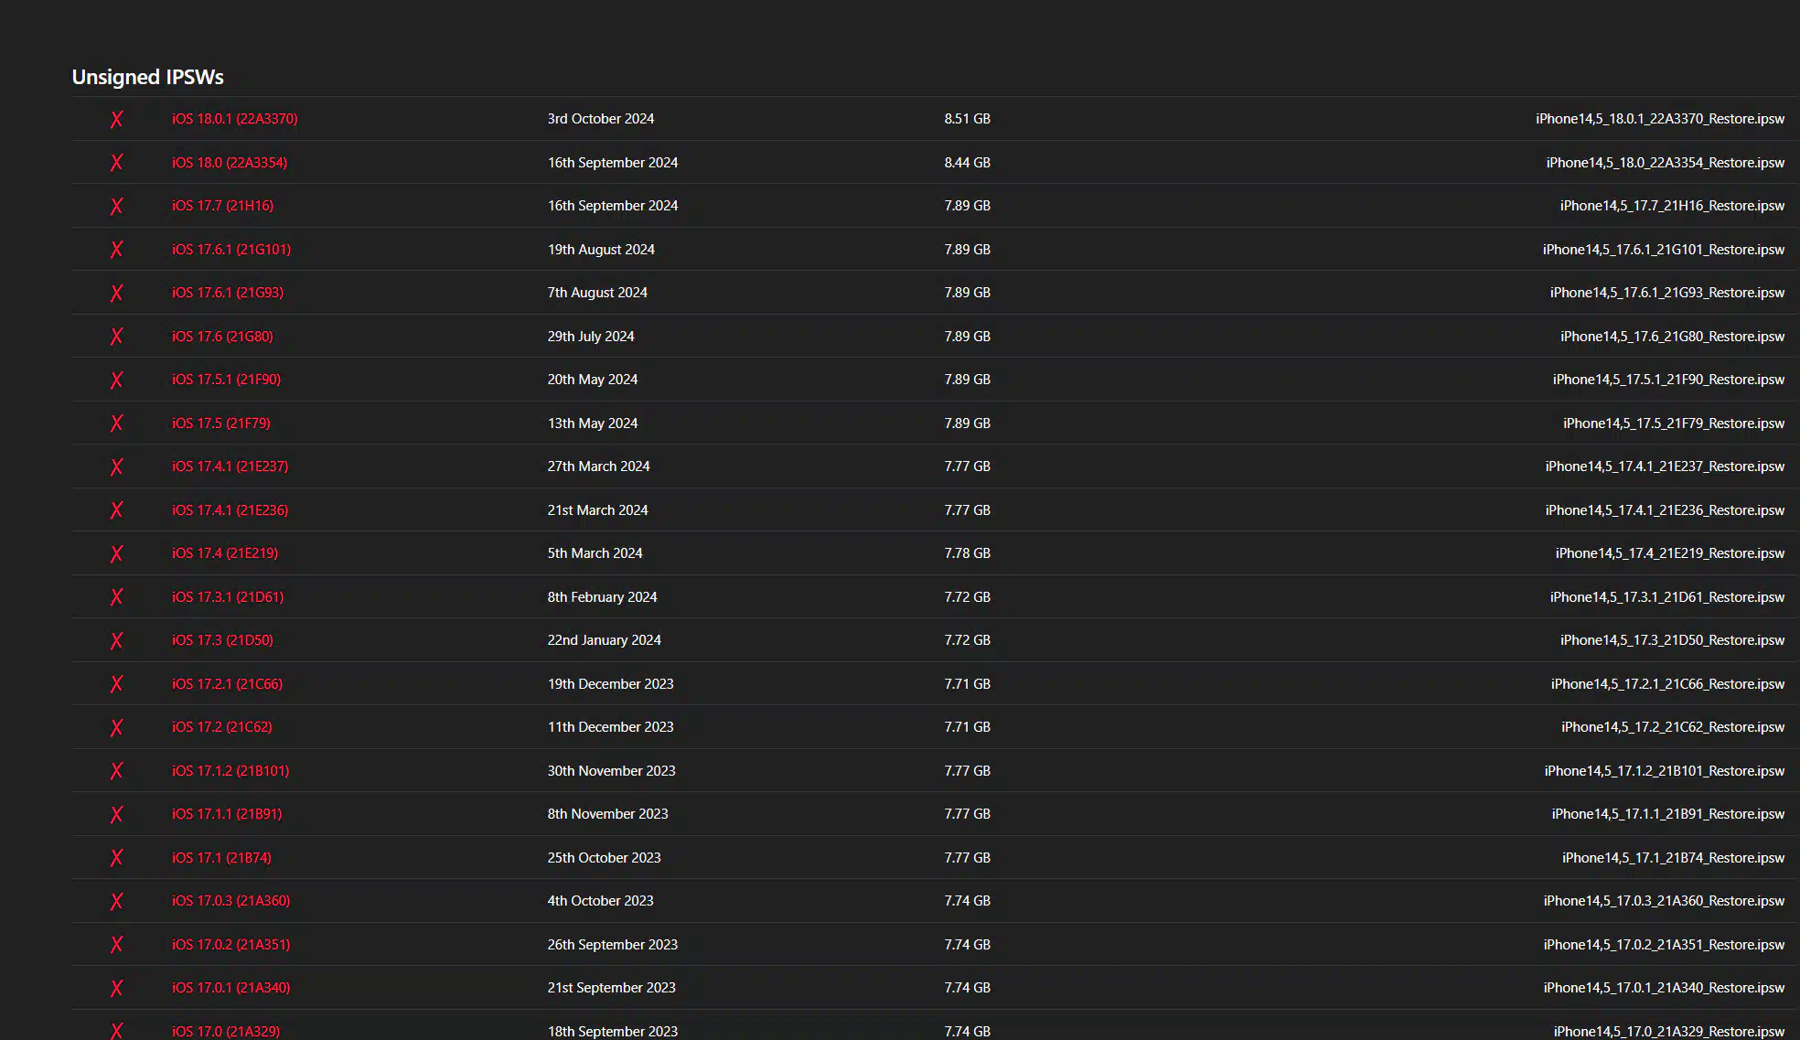Open the iOS 17.6.1 (21G101) link

pos(231,250)
